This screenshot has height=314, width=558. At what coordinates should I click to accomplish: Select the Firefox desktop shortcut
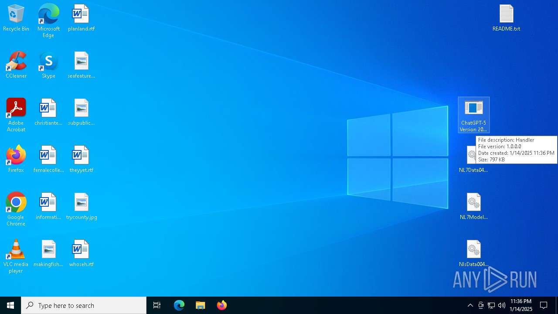(x=16, y=160)
